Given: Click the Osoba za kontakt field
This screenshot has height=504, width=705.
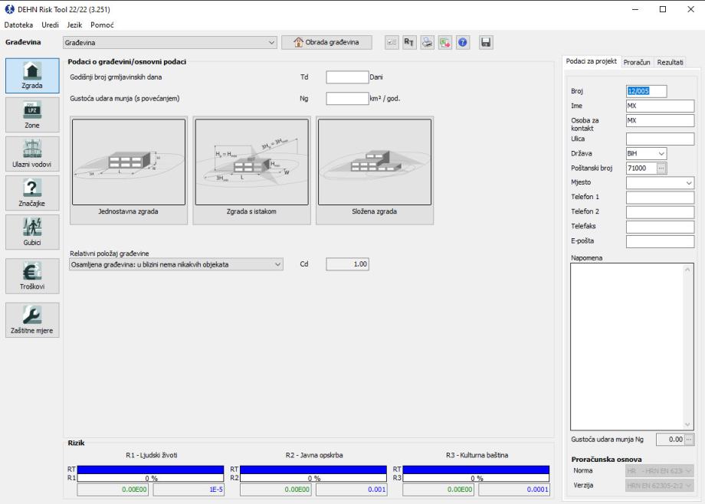Looking at the screenshot, I should pyautogui.click(x=660, y=120).
